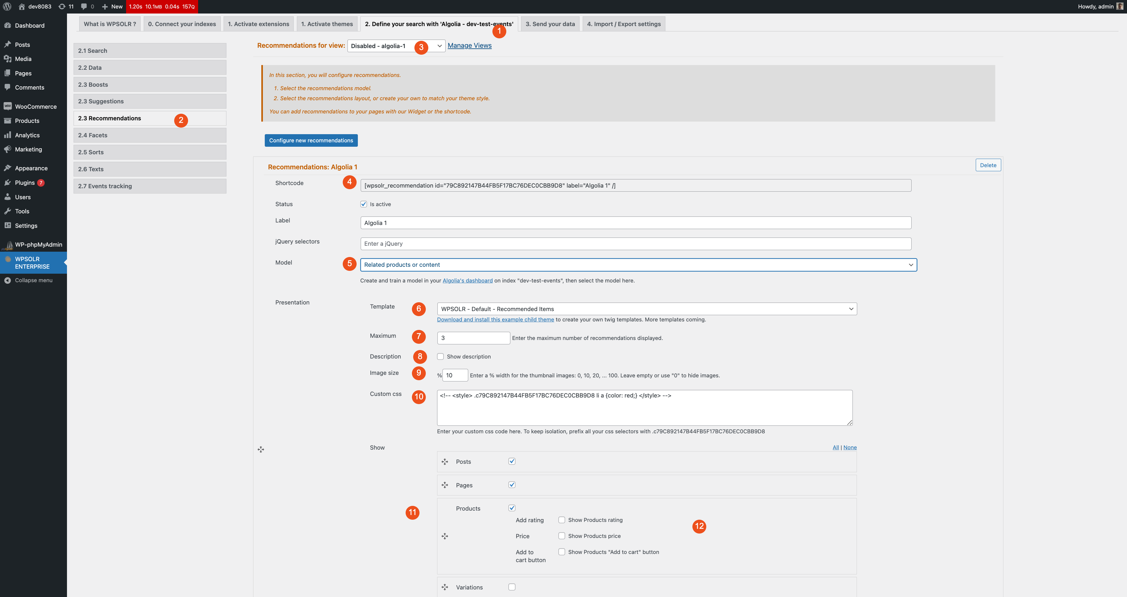Click the Posts pin icon in sidebar
This screenshot has height=597, width=1127.
(x=8, y=45)
